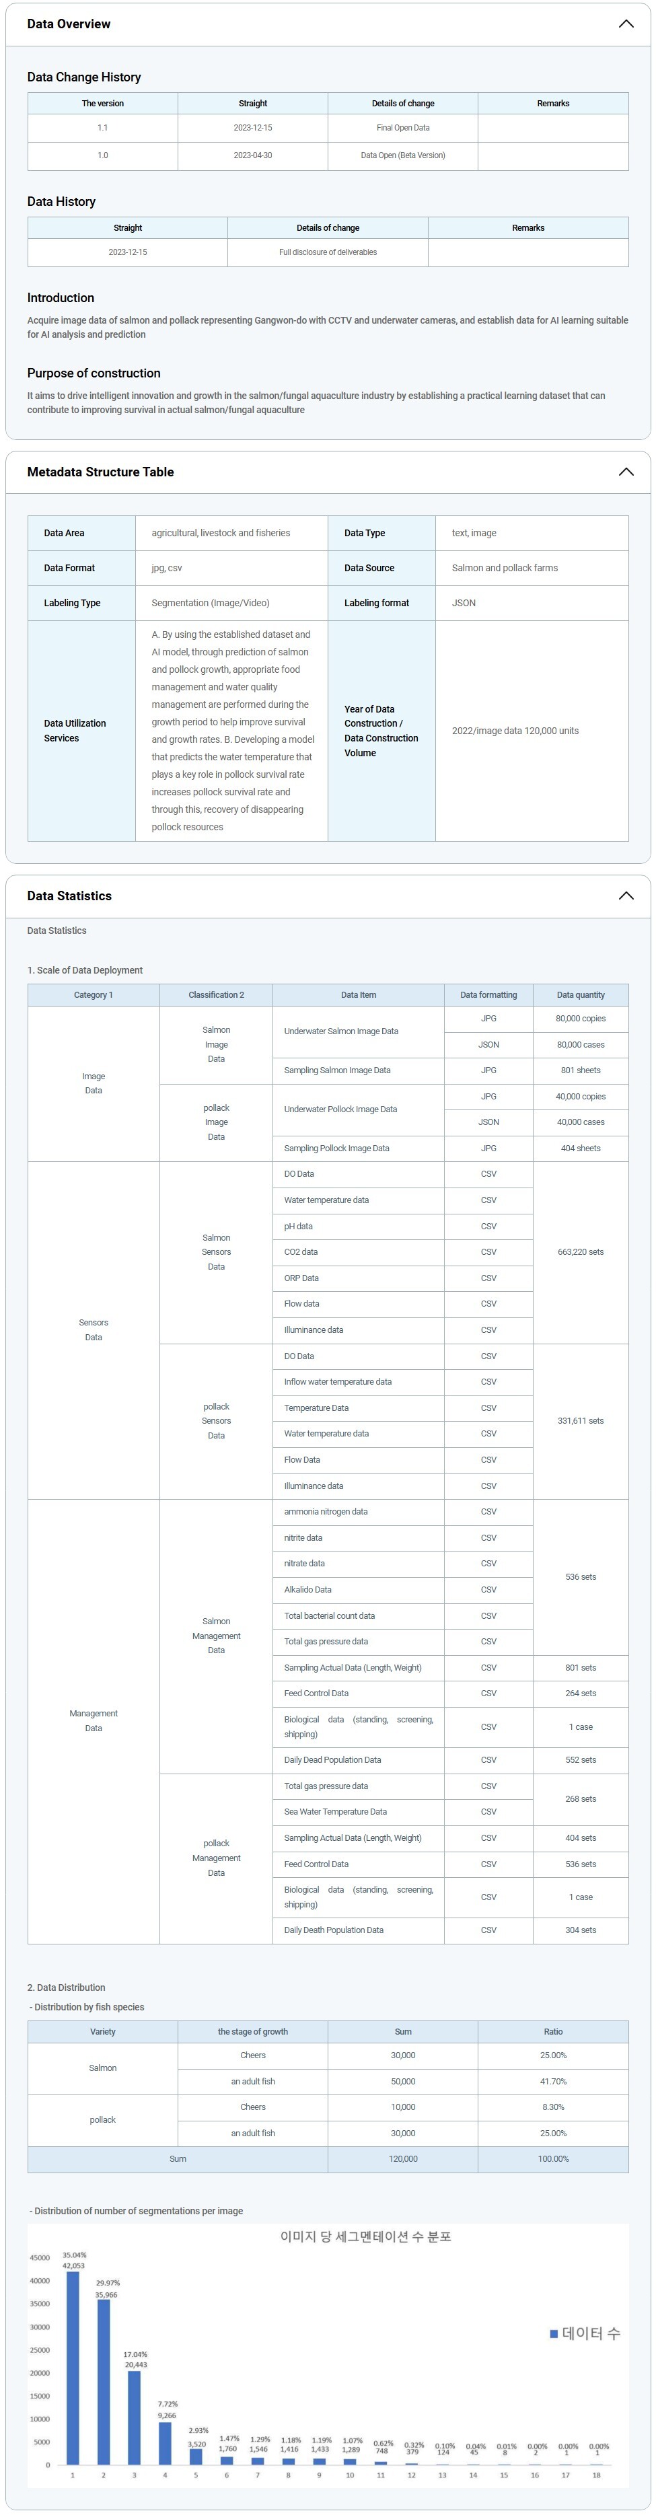Collapse the Data Statistics section chevron
The width and height of the screenshot is (656, 2515).
(x=626, y=896)
